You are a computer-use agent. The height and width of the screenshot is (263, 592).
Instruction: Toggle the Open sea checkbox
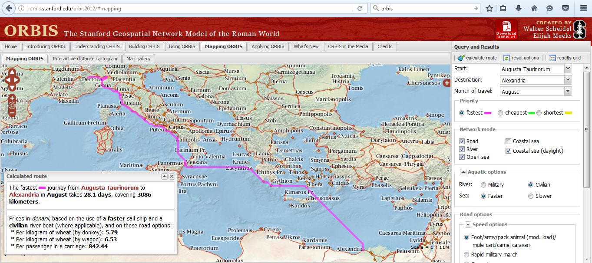pyautogui.click(x=462, y=157)
